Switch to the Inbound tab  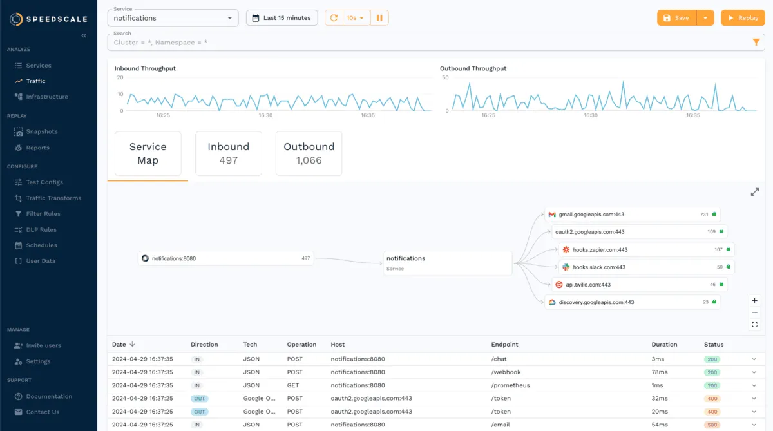[x=228, y=153]
